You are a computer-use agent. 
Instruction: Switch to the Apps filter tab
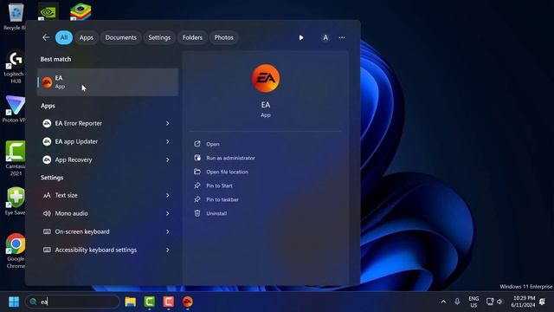pos(87,37)
